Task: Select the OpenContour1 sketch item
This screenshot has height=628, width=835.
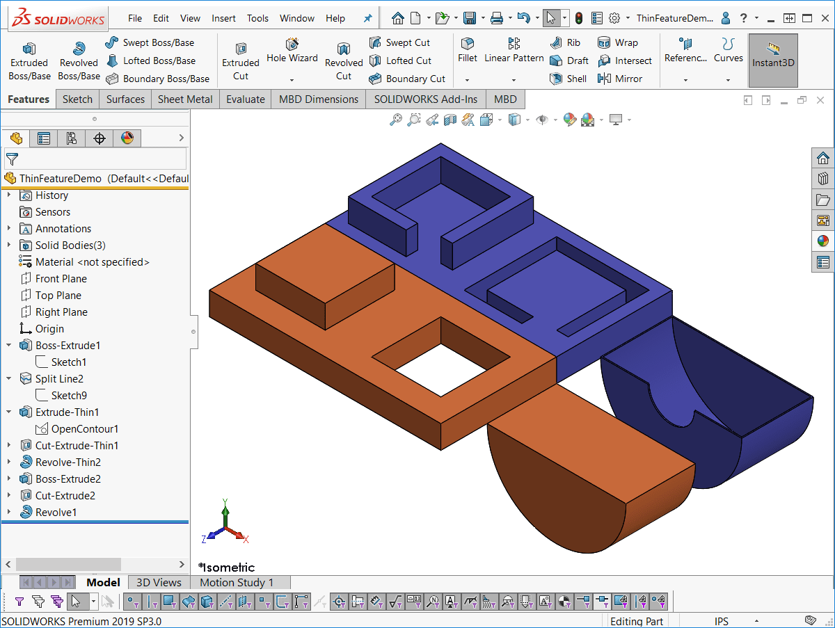Action: (77, 429)
